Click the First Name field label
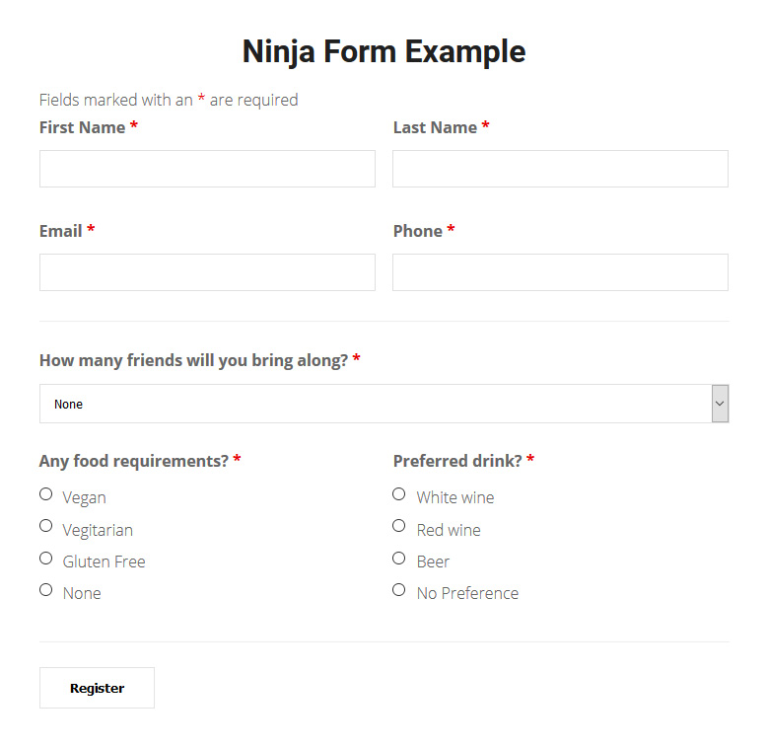Screen dimensions: 768x748 coord(82,127)
